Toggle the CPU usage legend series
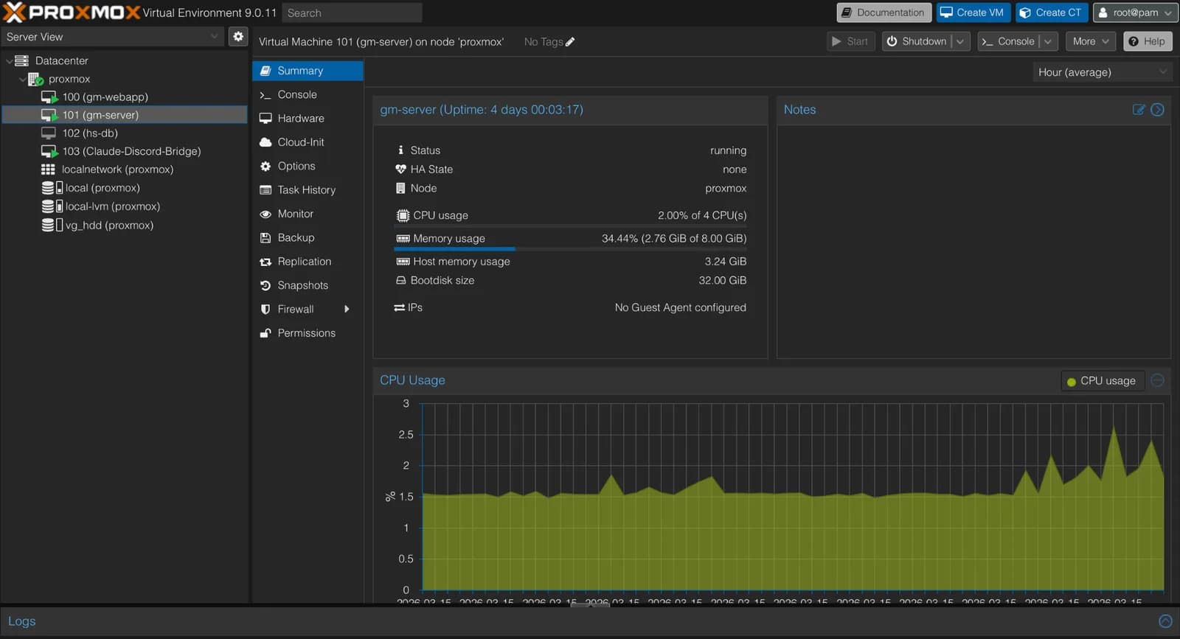Viewport: 1180px width, 639px height. click(1102, 381)
